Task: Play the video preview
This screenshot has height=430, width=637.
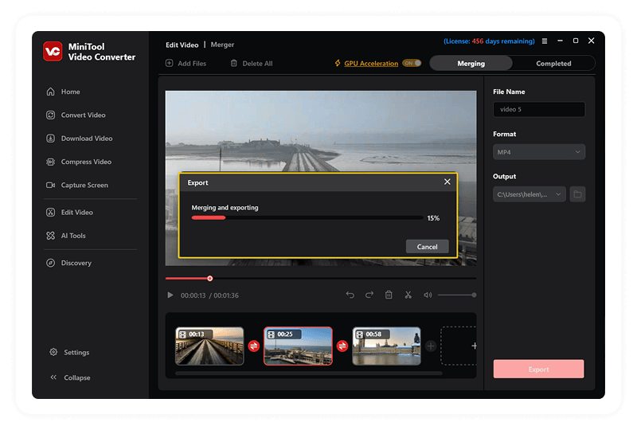Action: 170,295
